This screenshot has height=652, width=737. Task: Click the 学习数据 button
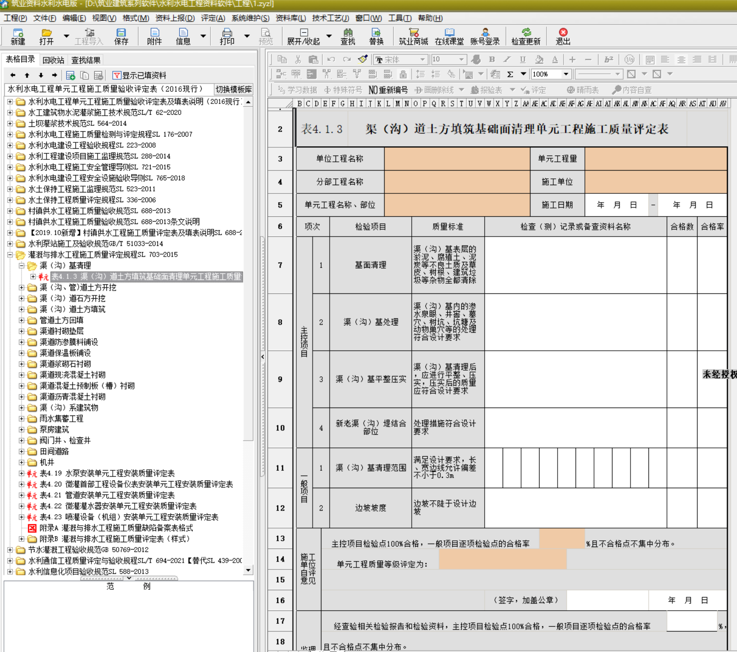point(297,90)
